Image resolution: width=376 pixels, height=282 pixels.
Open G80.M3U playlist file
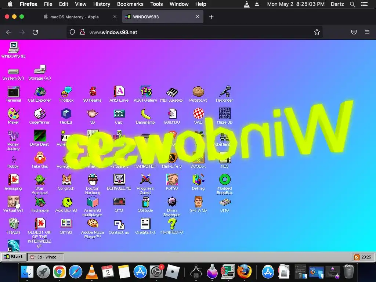[172, 114]
